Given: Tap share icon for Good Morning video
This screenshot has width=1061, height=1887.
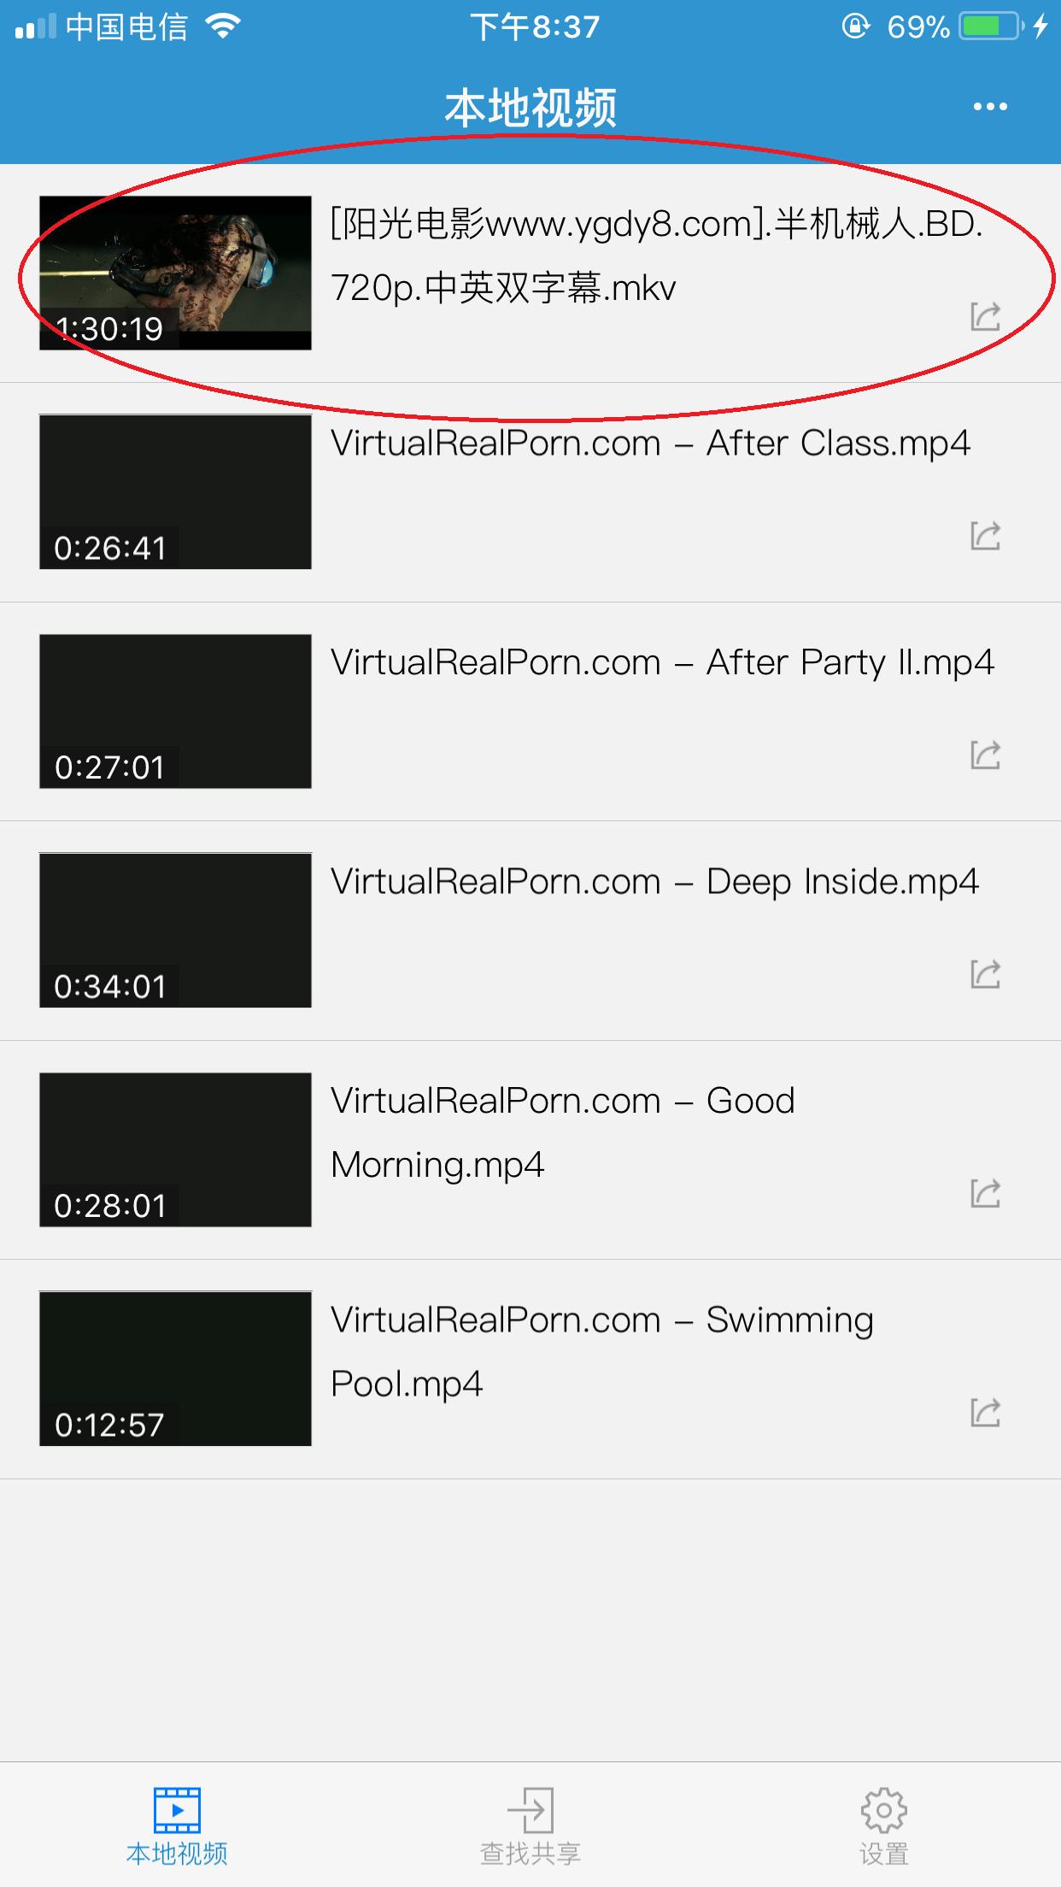Looking at the screenshot, I should 985,1193.
